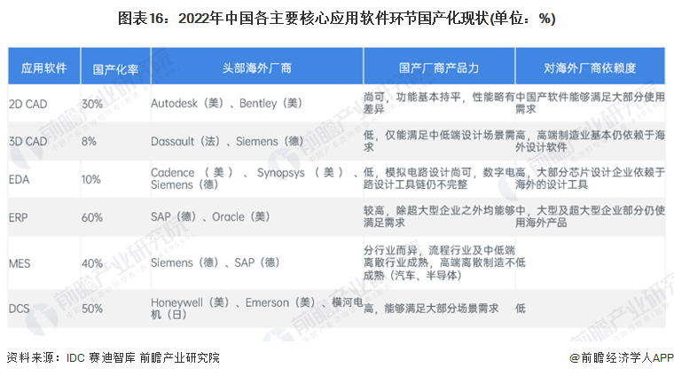Screen dimensions: 674x376
Task: Click the 10% value for EDA
Action: (91, 179)
